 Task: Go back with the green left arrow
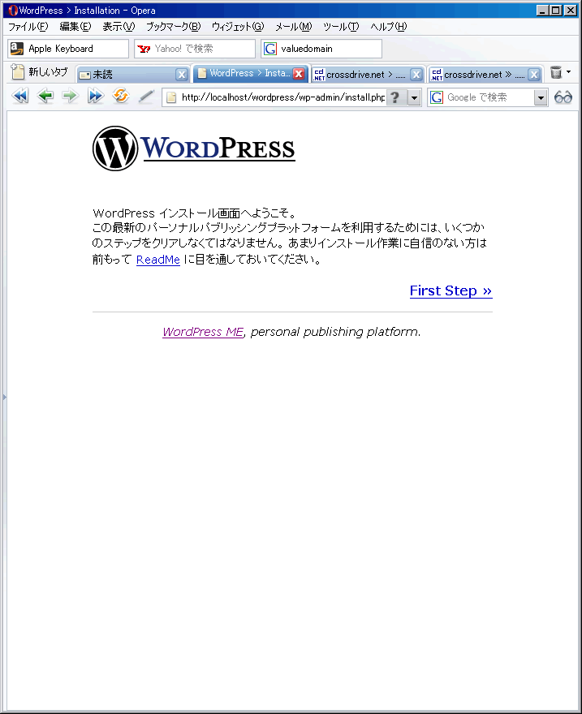(x=45, y=96)
